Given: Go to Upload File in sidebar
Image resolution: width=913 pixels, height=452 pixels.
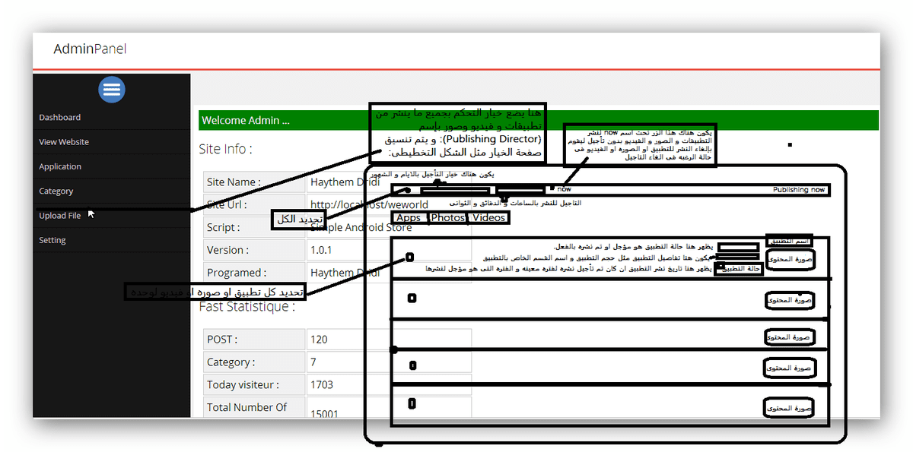Looking at the screenshot, I should point(60,216).
